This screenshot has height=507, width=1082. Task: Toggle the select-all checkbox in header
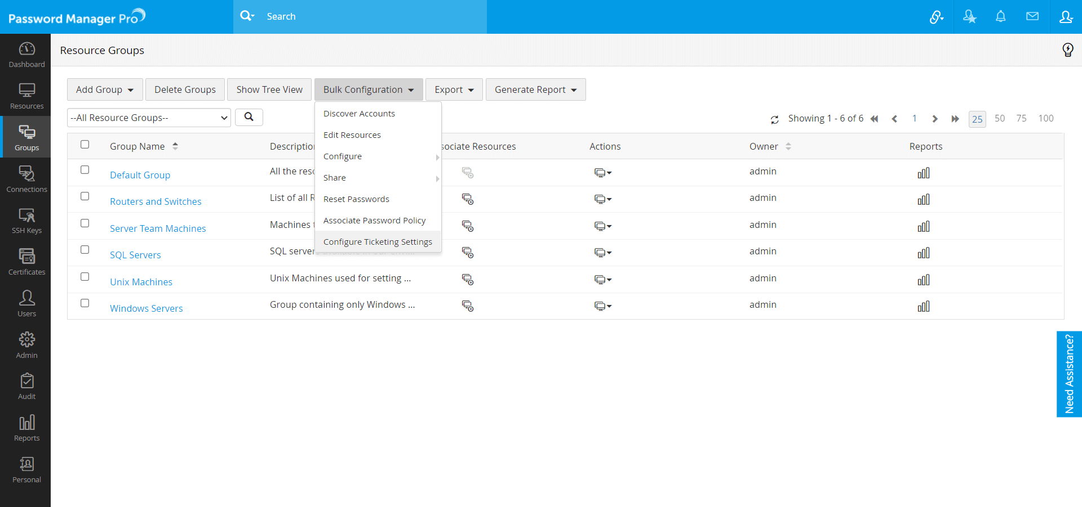[85, 145]
